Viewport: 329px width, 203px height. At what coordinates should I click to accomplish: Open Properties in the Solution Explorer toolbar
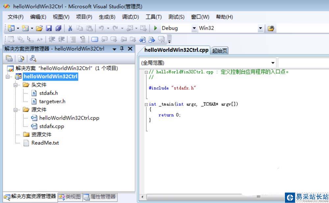click(9, 58)
